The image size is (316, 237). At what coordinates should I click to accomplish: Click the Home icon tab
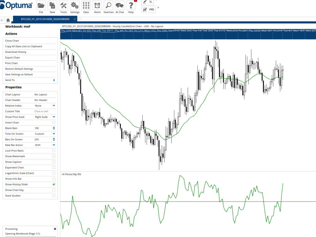[x=8, y=20]
